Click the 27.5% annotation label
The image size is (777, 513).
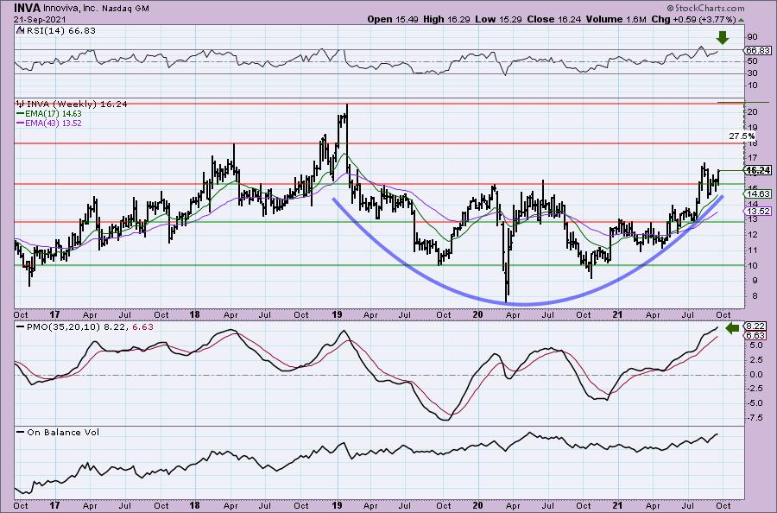[x=742, y=136]
